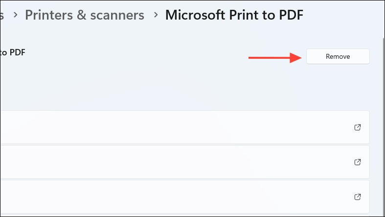Click the red arrowhead pointing at Remove
This screenshot has height=217, width=385.
point(296,58)
